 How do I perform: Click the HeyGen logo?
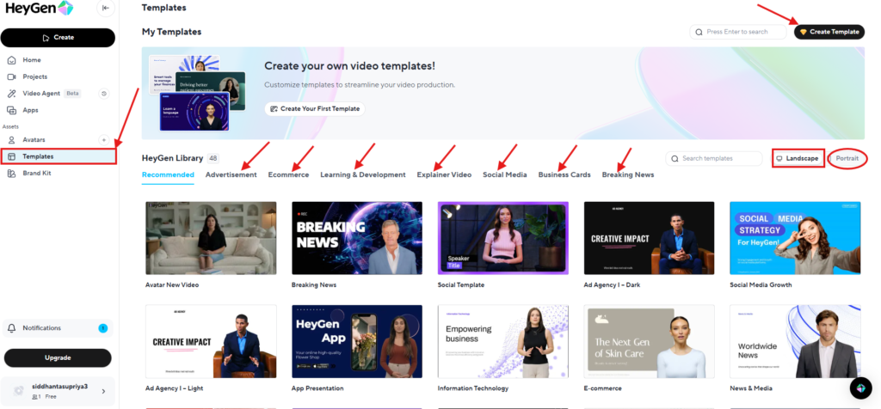point(39,8)
